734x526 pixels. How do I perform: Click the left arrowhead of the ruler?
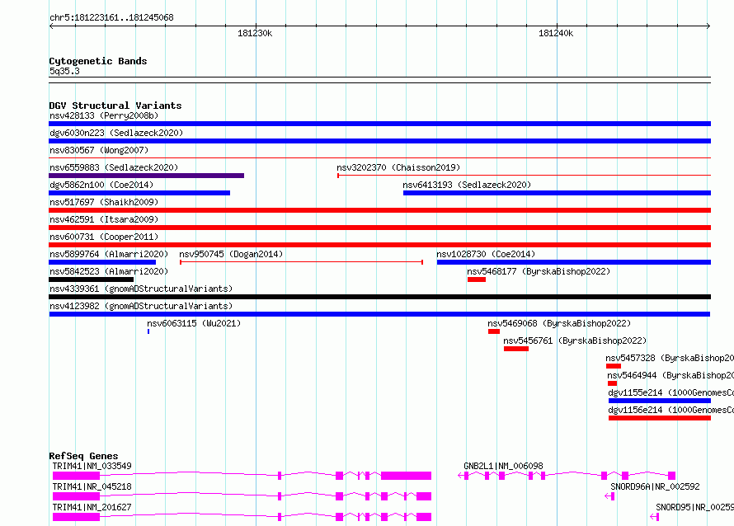51,26
